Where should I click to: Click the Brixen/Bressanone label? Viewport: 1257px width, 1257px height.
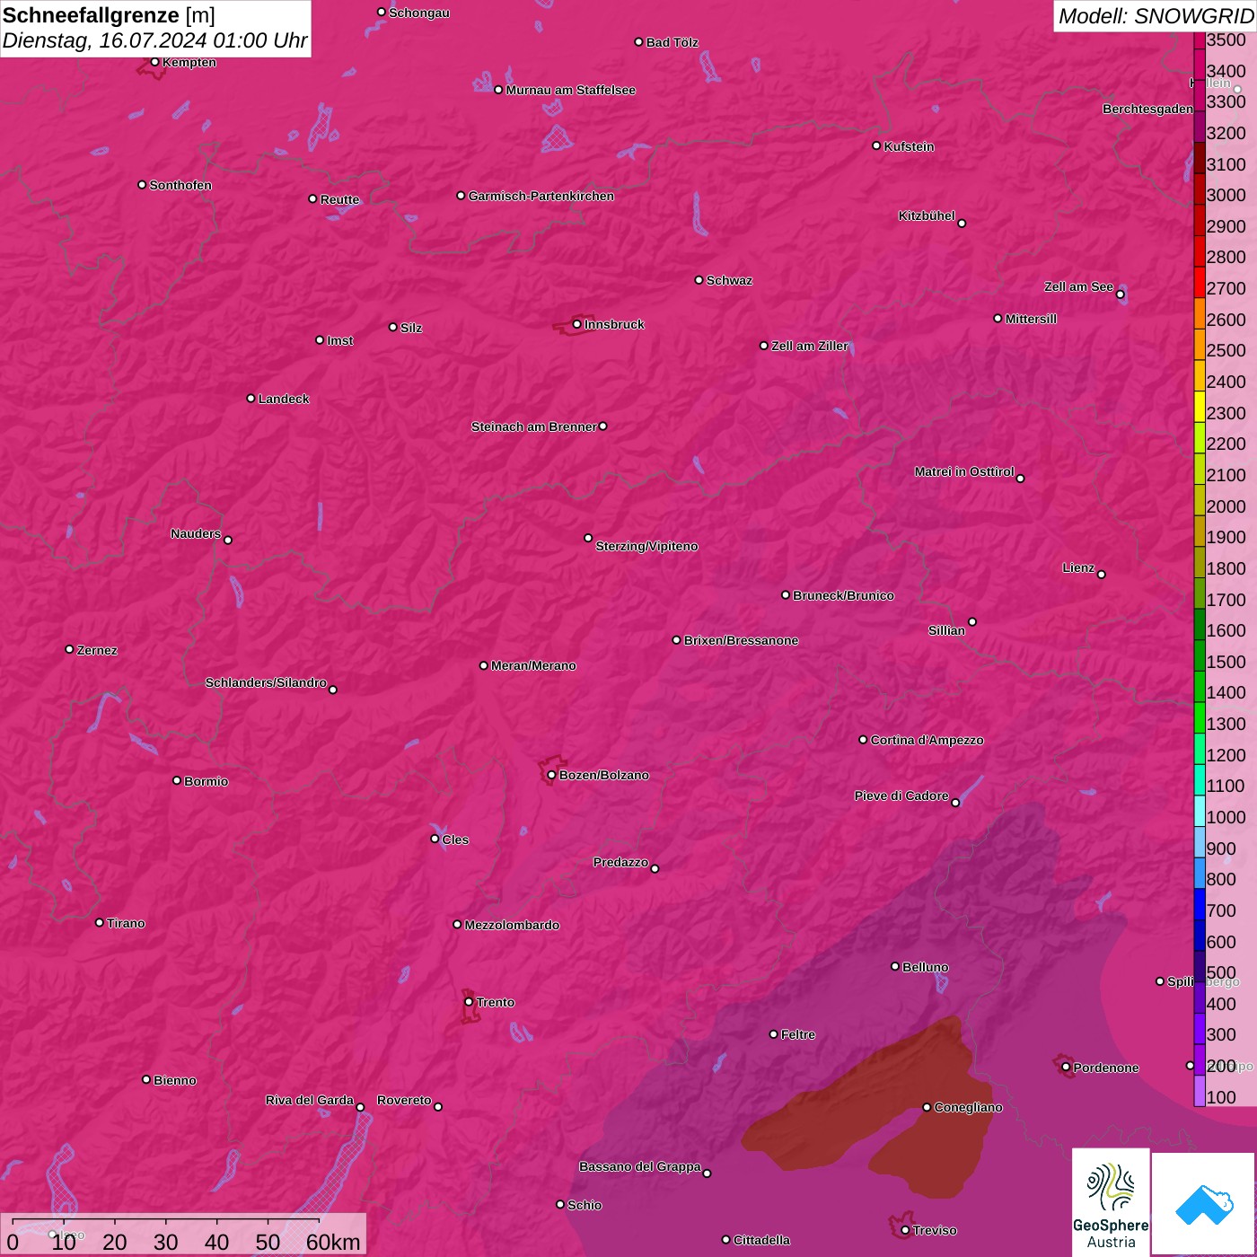click(741, 640)
